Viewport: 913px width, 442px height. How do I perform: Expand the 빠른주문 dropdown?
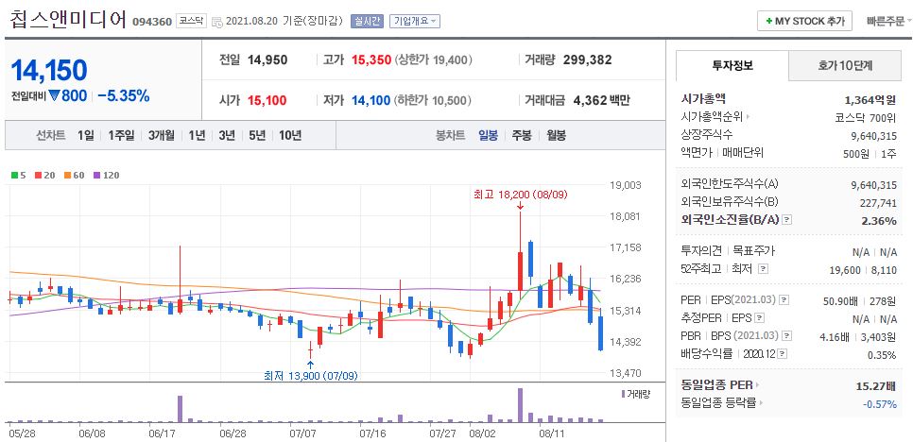click(888, 21)
